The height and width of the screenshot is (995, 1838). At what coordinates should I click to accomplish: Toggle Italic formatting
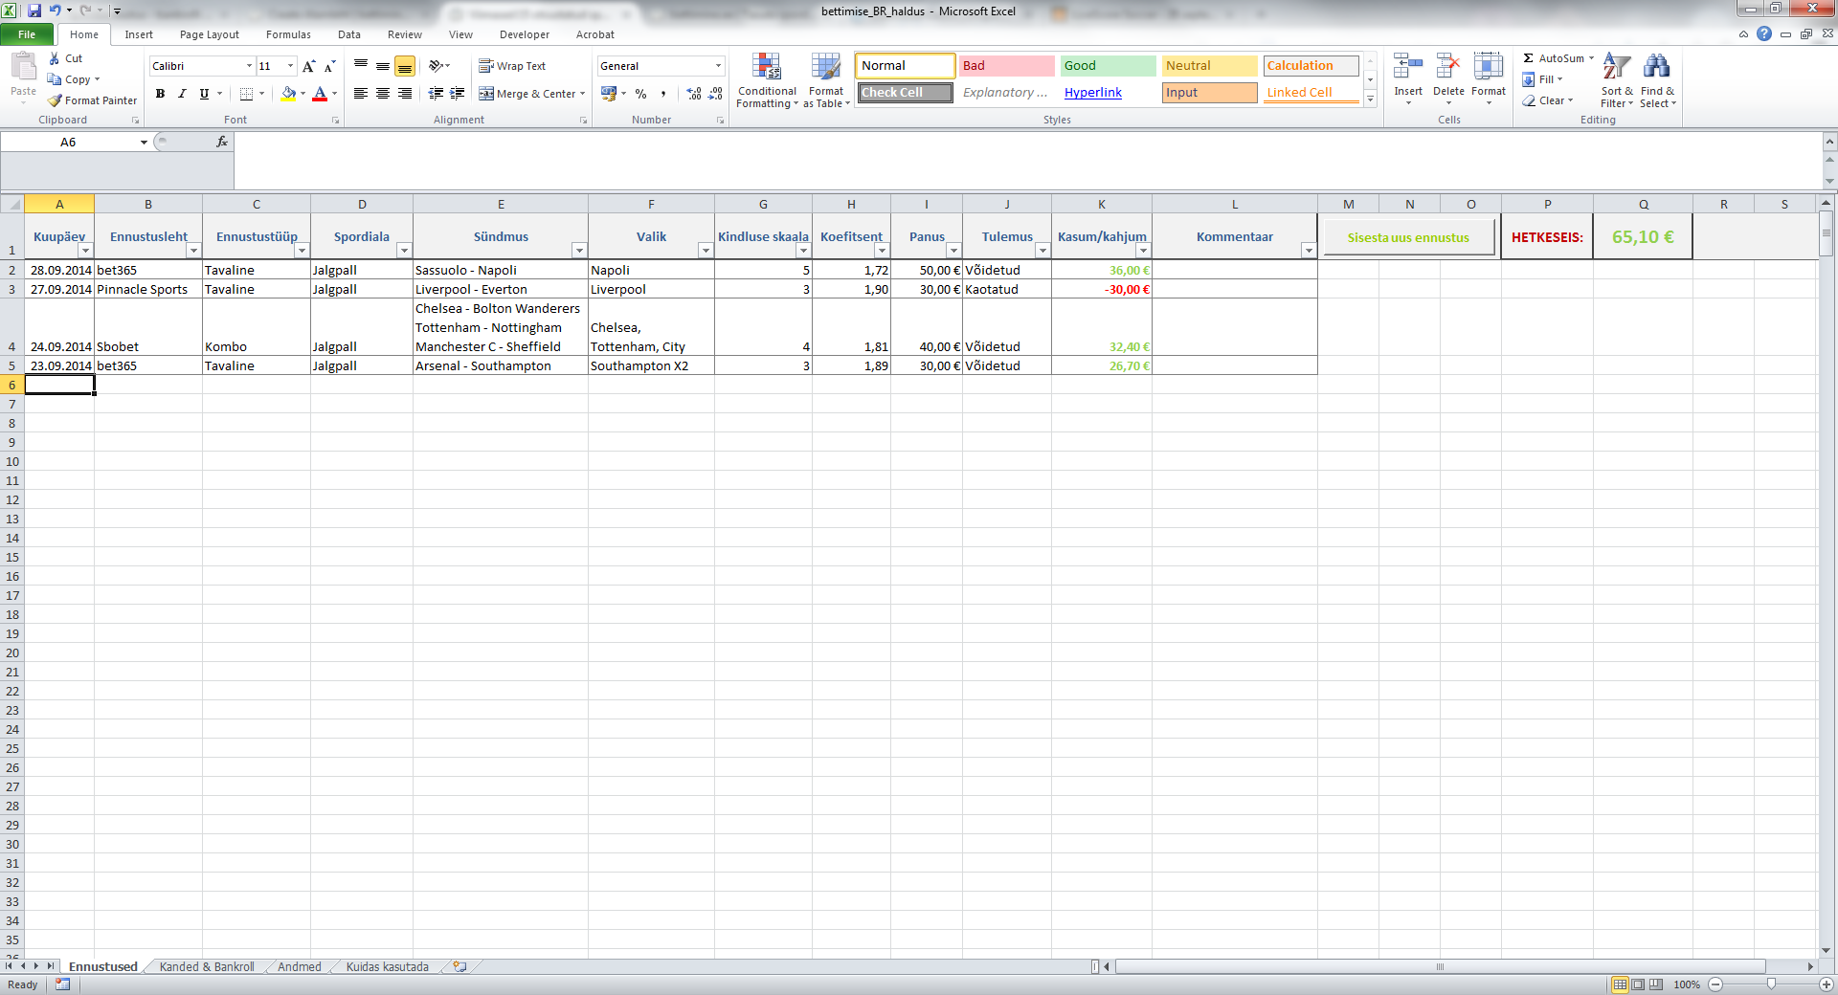coord(182,94)
